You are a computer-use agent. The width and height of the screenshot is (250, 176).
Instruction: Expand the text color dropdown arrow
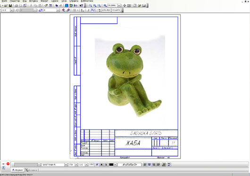click(x=115, y=165)
